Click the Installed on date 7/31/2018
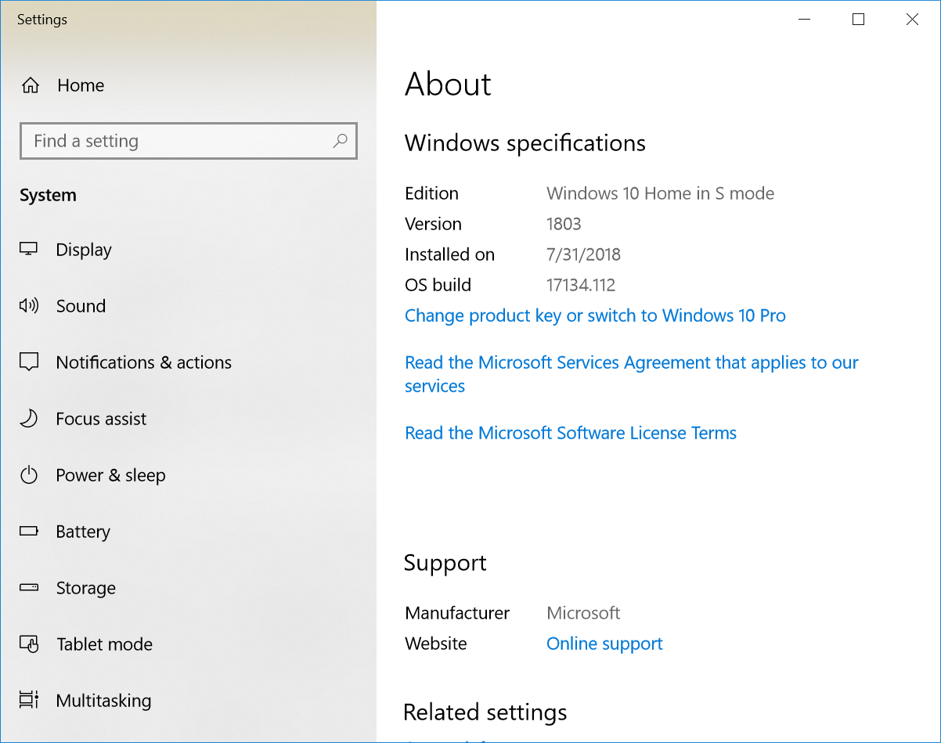The width and height of the screenshot is (941, 743). click(583, 254)
